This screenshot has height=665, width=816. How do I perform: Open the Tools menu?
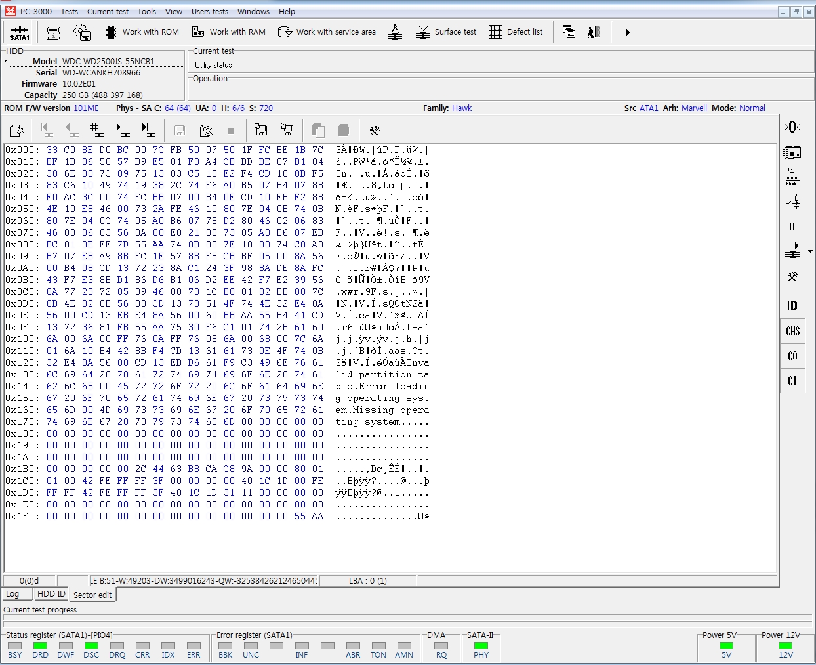pyautogui.click(x=147, y=11)
